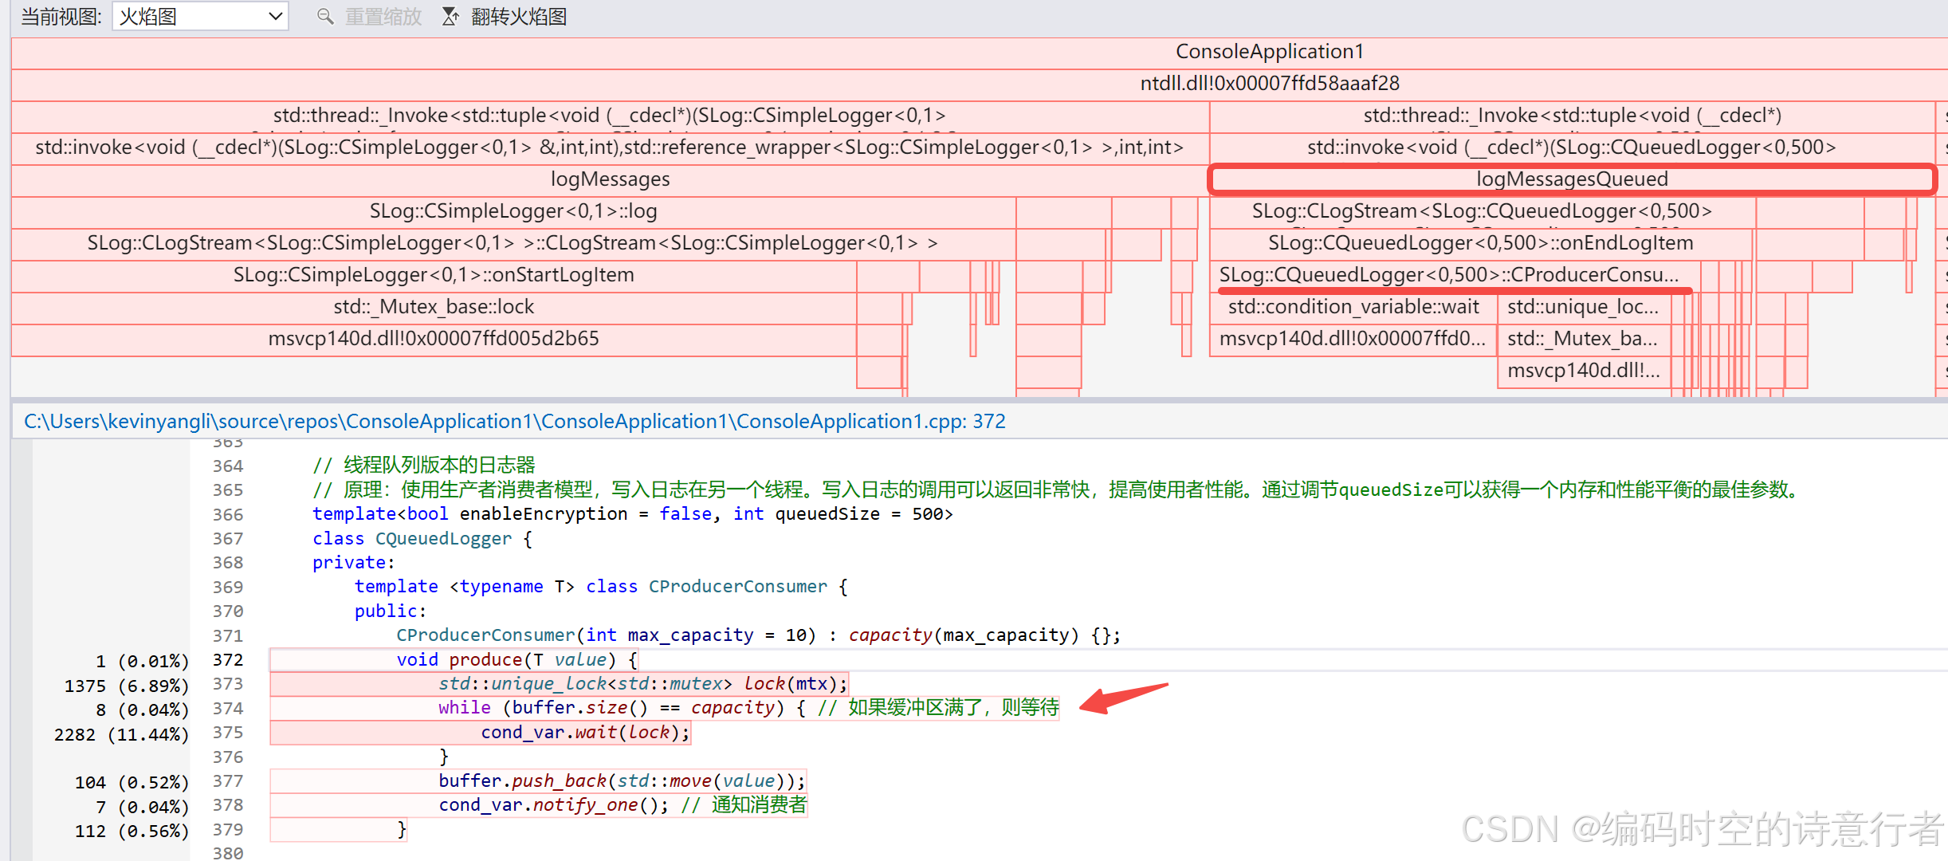Image resolution: width=1948 pixels, height=861 pixels.
Task: Select SLog::CQueuedLogger<0,500>::onEndLogItem frame
Action: [x=1480, y=243]
